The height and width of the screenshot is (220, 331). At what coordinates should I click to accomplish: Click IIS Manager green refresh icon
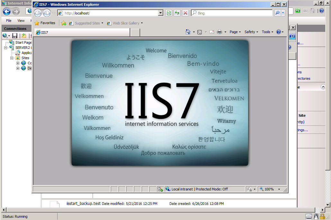tap(298, 11)
